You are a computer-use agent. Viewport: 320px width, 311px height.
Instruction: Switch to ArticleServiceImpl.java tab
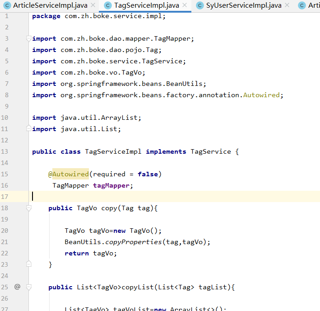(50, 5)
